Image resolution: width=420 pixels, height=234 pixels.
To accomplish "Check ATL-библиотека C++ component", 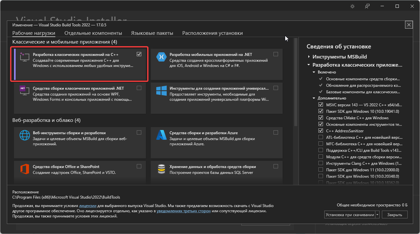I will 320,137.
